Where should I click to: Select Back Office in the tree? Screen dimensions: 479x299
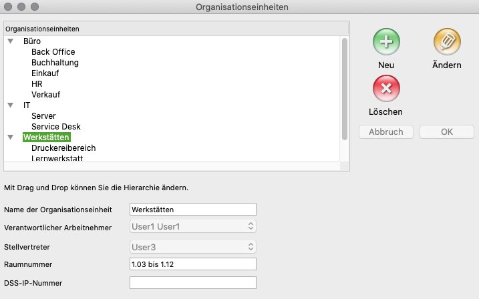click(53, 52)
